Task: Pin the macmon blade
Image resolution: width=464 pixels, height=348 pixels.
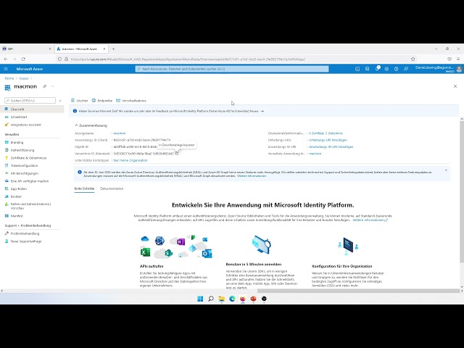Action: [45, 86]
